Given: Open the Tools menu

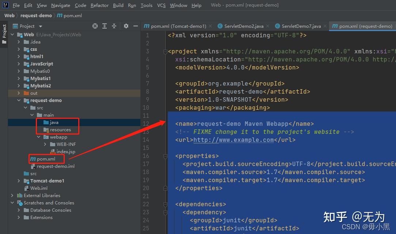Looking at the screenshot, I should click(147, 5).
